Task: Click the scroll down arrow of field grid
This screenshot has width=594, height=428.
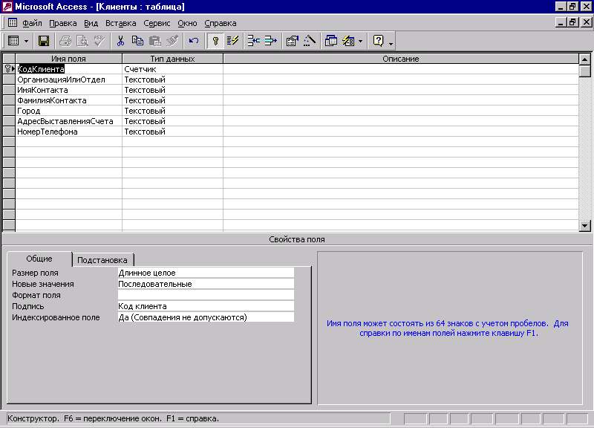Action: (x=585, y=226)
